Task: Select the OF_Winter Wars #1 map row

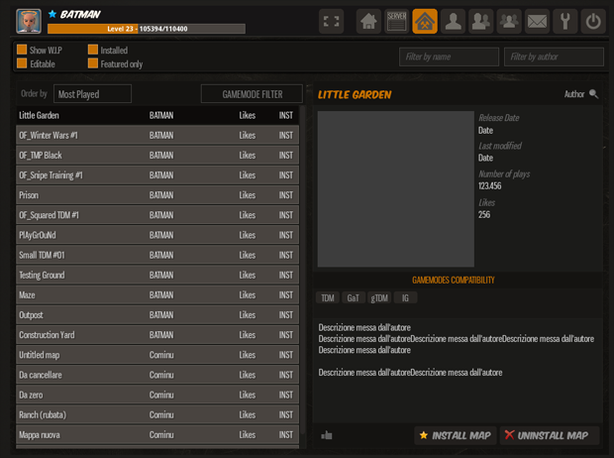Action: [157, 135]
